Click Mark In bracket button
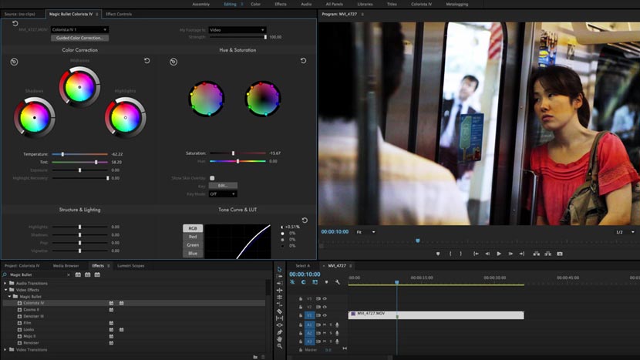 [x=450, y=254]
